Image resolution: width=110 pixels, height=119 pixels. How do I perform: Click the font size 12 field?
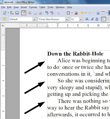point(75,19)
